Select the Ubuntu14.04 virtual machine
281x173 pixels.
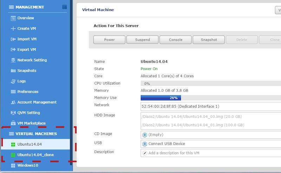35,144
